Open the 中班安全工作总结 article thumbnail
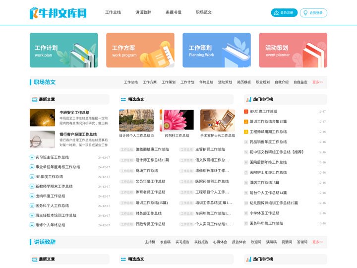 [42, 118]
